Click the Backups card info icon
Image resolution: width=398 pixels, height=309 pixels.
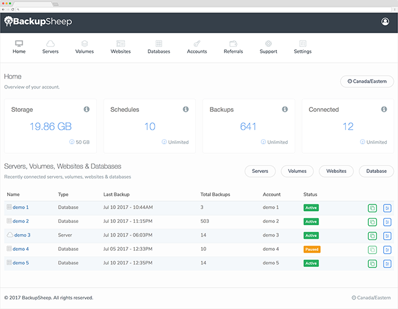pyautogui.click(x=285, y=109)
